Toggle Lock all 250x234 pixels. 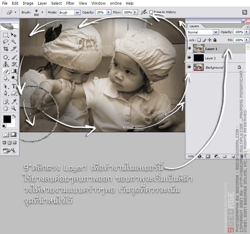pyautogui.click(x=215, y=40)
